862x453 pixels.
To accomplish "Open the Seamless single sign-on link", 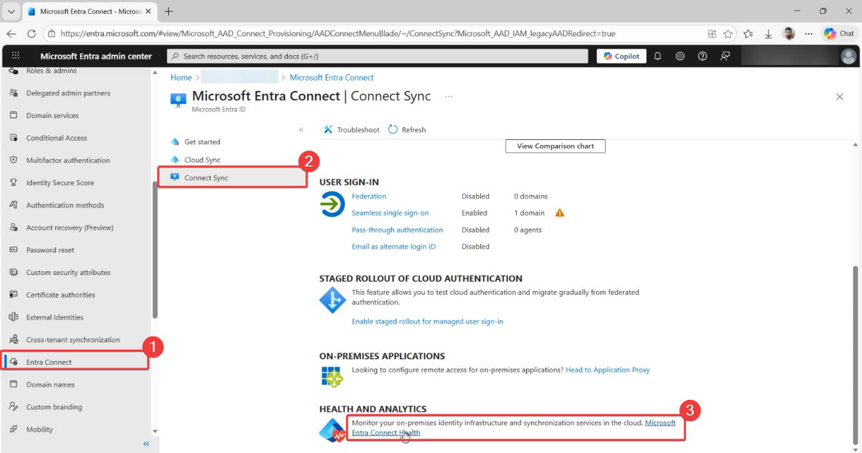I will 390,213.
